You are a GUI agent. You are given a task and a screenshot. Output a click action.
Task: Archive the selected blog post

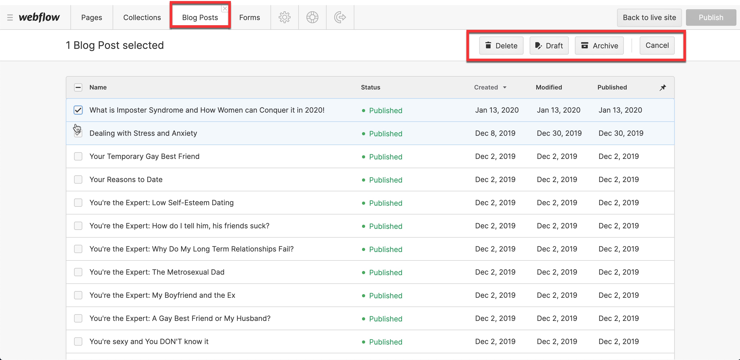pyautogui.click(x=599, y=46)
